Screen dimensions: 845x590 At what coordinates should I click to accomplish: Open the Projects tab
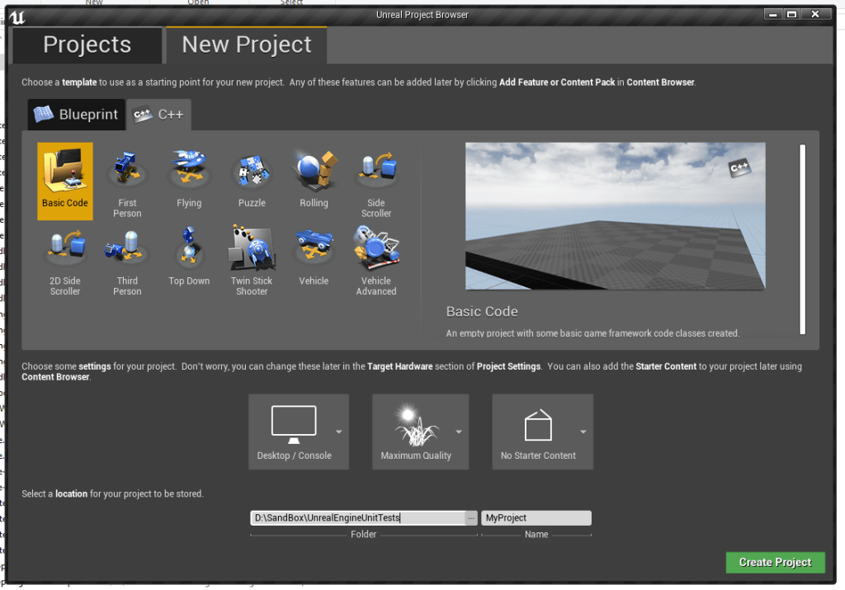pos(87,45)
